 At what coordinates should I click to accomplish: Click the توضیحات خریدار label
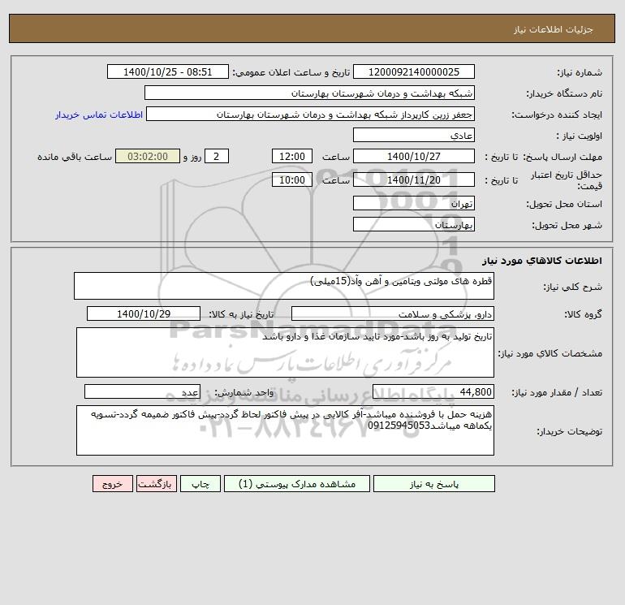[570, 431]
